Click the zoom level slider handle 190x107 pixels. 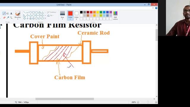tap(148, 102)
